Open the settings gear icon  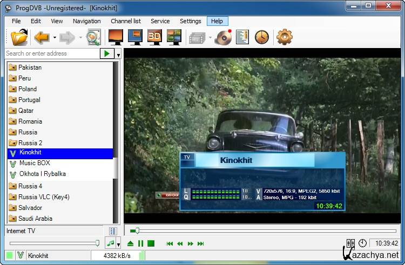284,37
